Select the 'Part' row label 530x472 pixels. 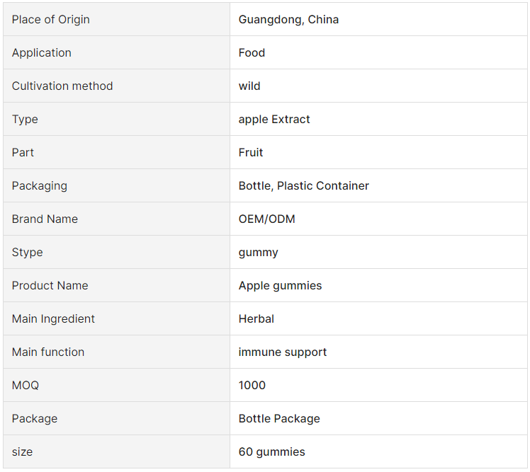pyautogui.click(x=23, y=153)
